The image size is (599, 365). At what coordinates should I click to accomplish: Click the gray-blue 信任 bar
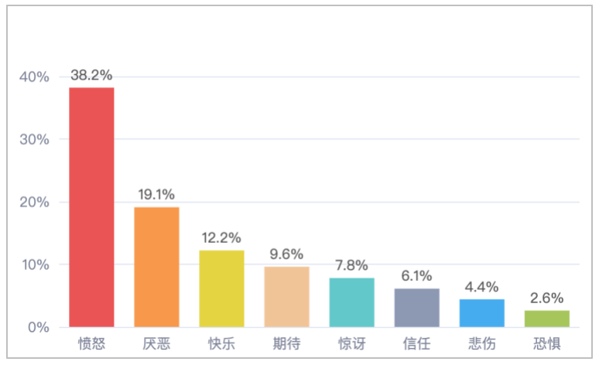coord(416,308)
